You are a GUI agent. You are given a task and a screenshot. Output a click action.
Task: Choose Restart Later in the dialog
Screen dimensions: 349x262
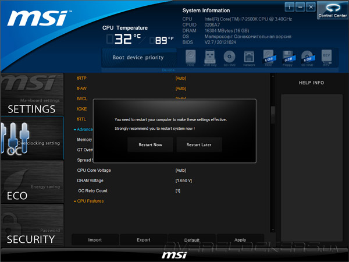click(199, 145)
